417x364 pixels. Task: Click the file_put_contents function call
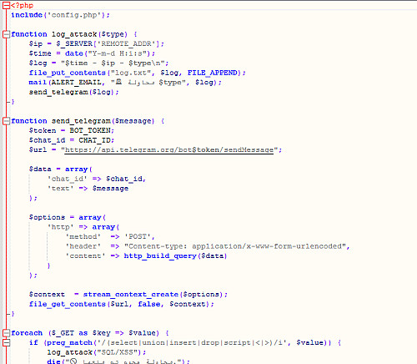coord(68,73)
